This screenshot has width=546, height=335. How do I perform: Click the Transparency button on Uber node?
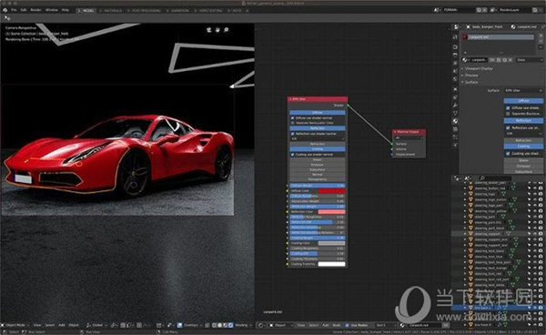(318, 179)
